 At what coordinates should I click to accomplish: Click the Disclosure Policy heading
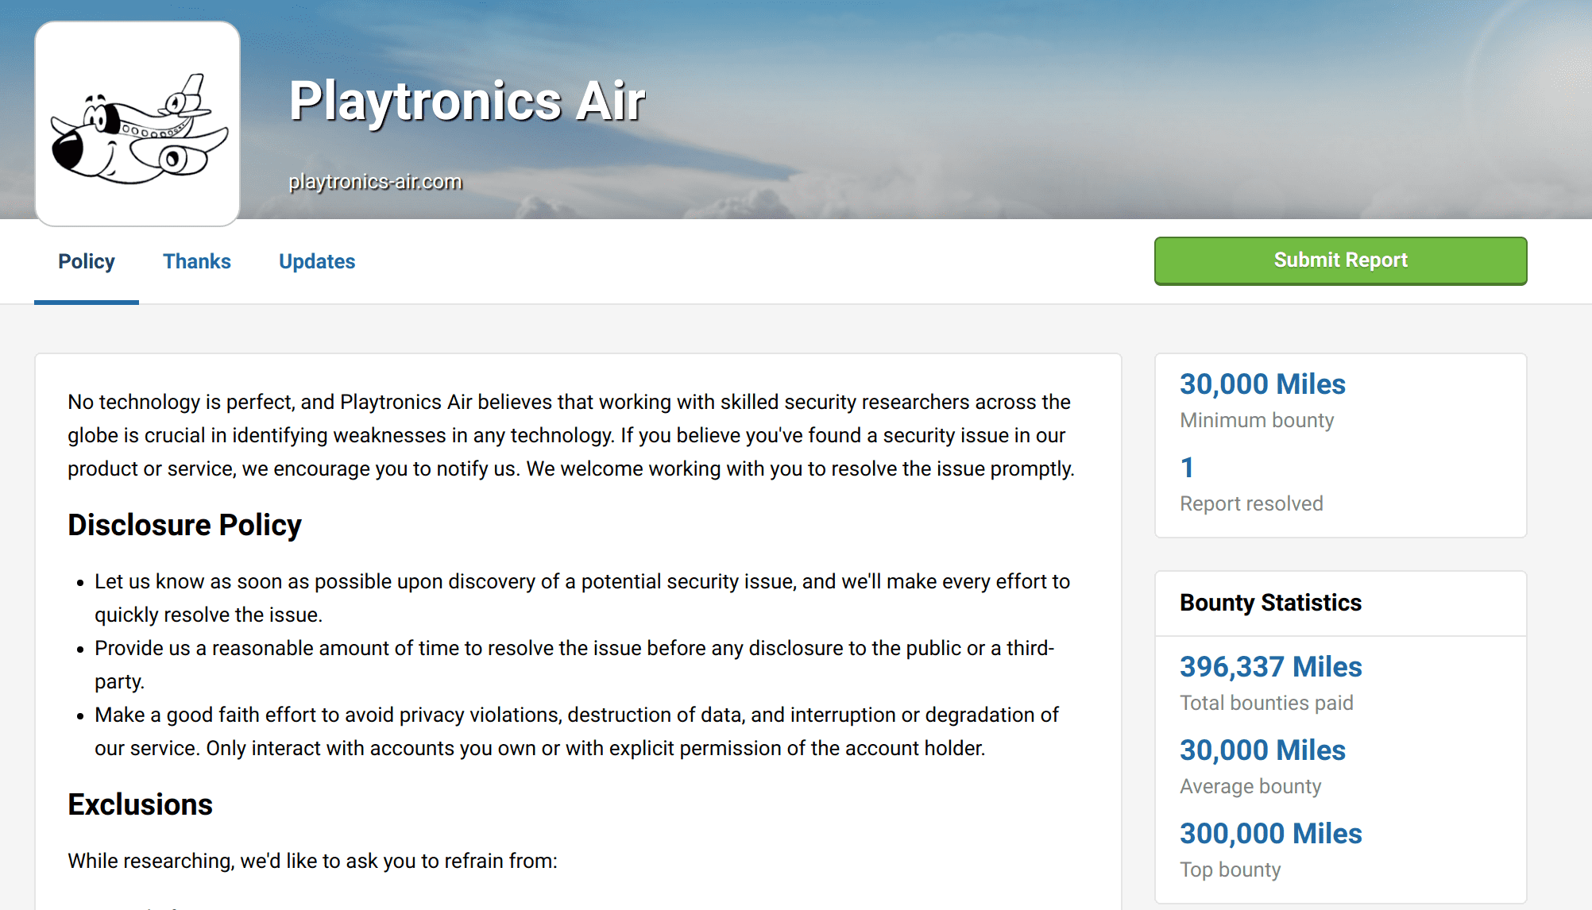184,525
